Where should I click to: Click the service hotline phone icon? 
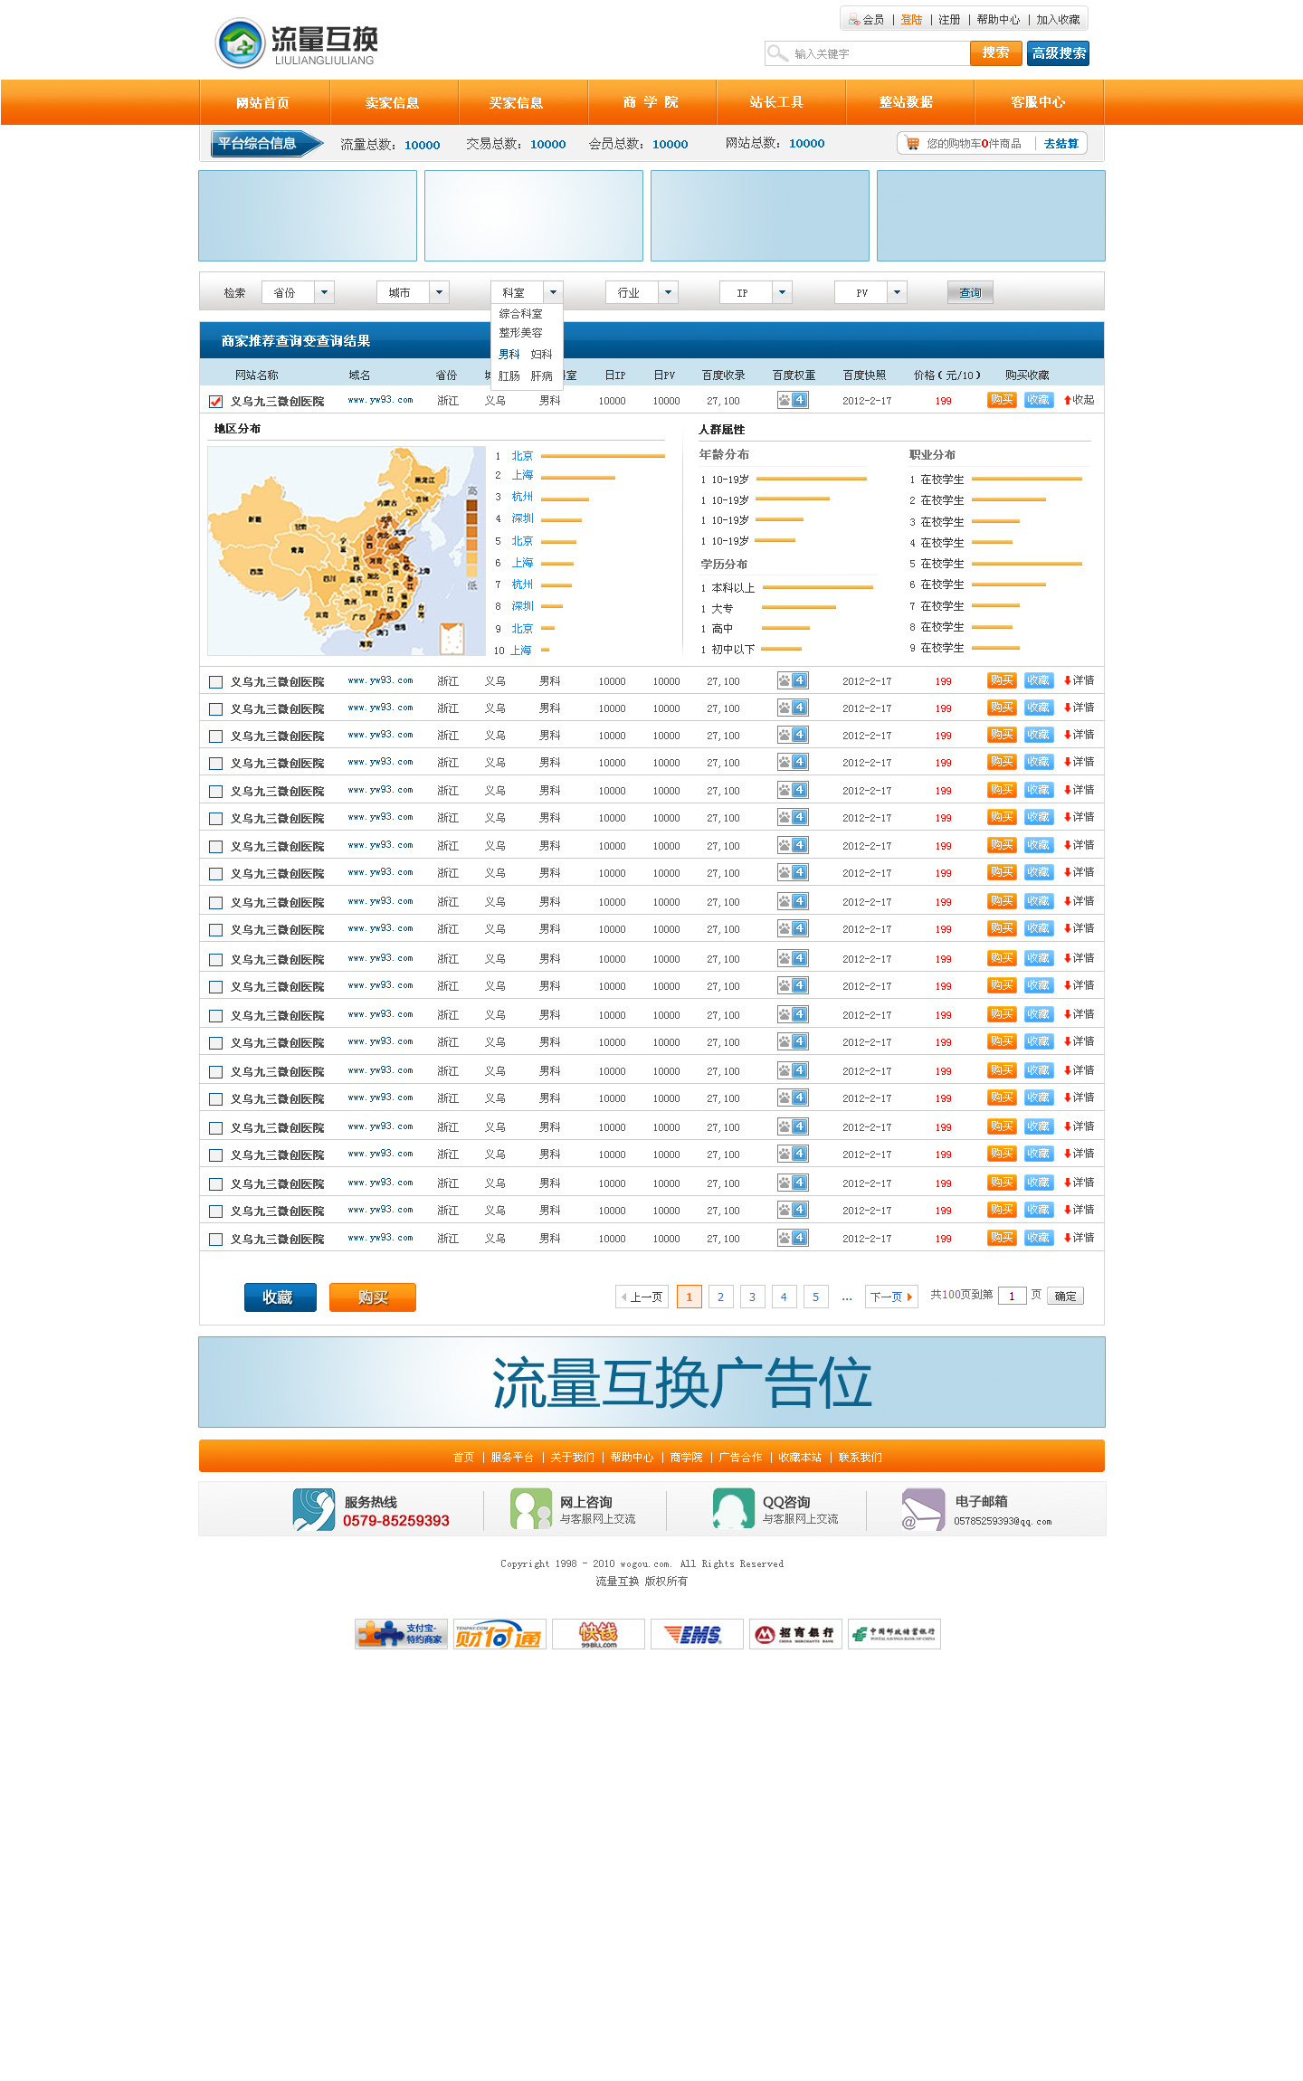[x=313, y=1509]
